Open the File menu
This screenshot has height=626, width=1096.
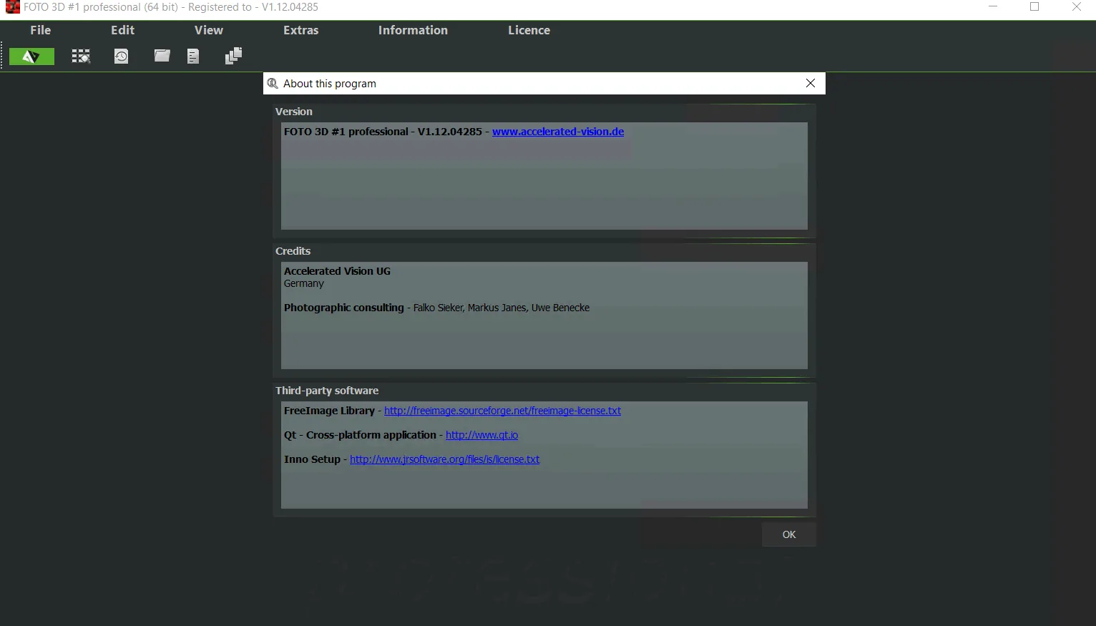coord(41,30)
